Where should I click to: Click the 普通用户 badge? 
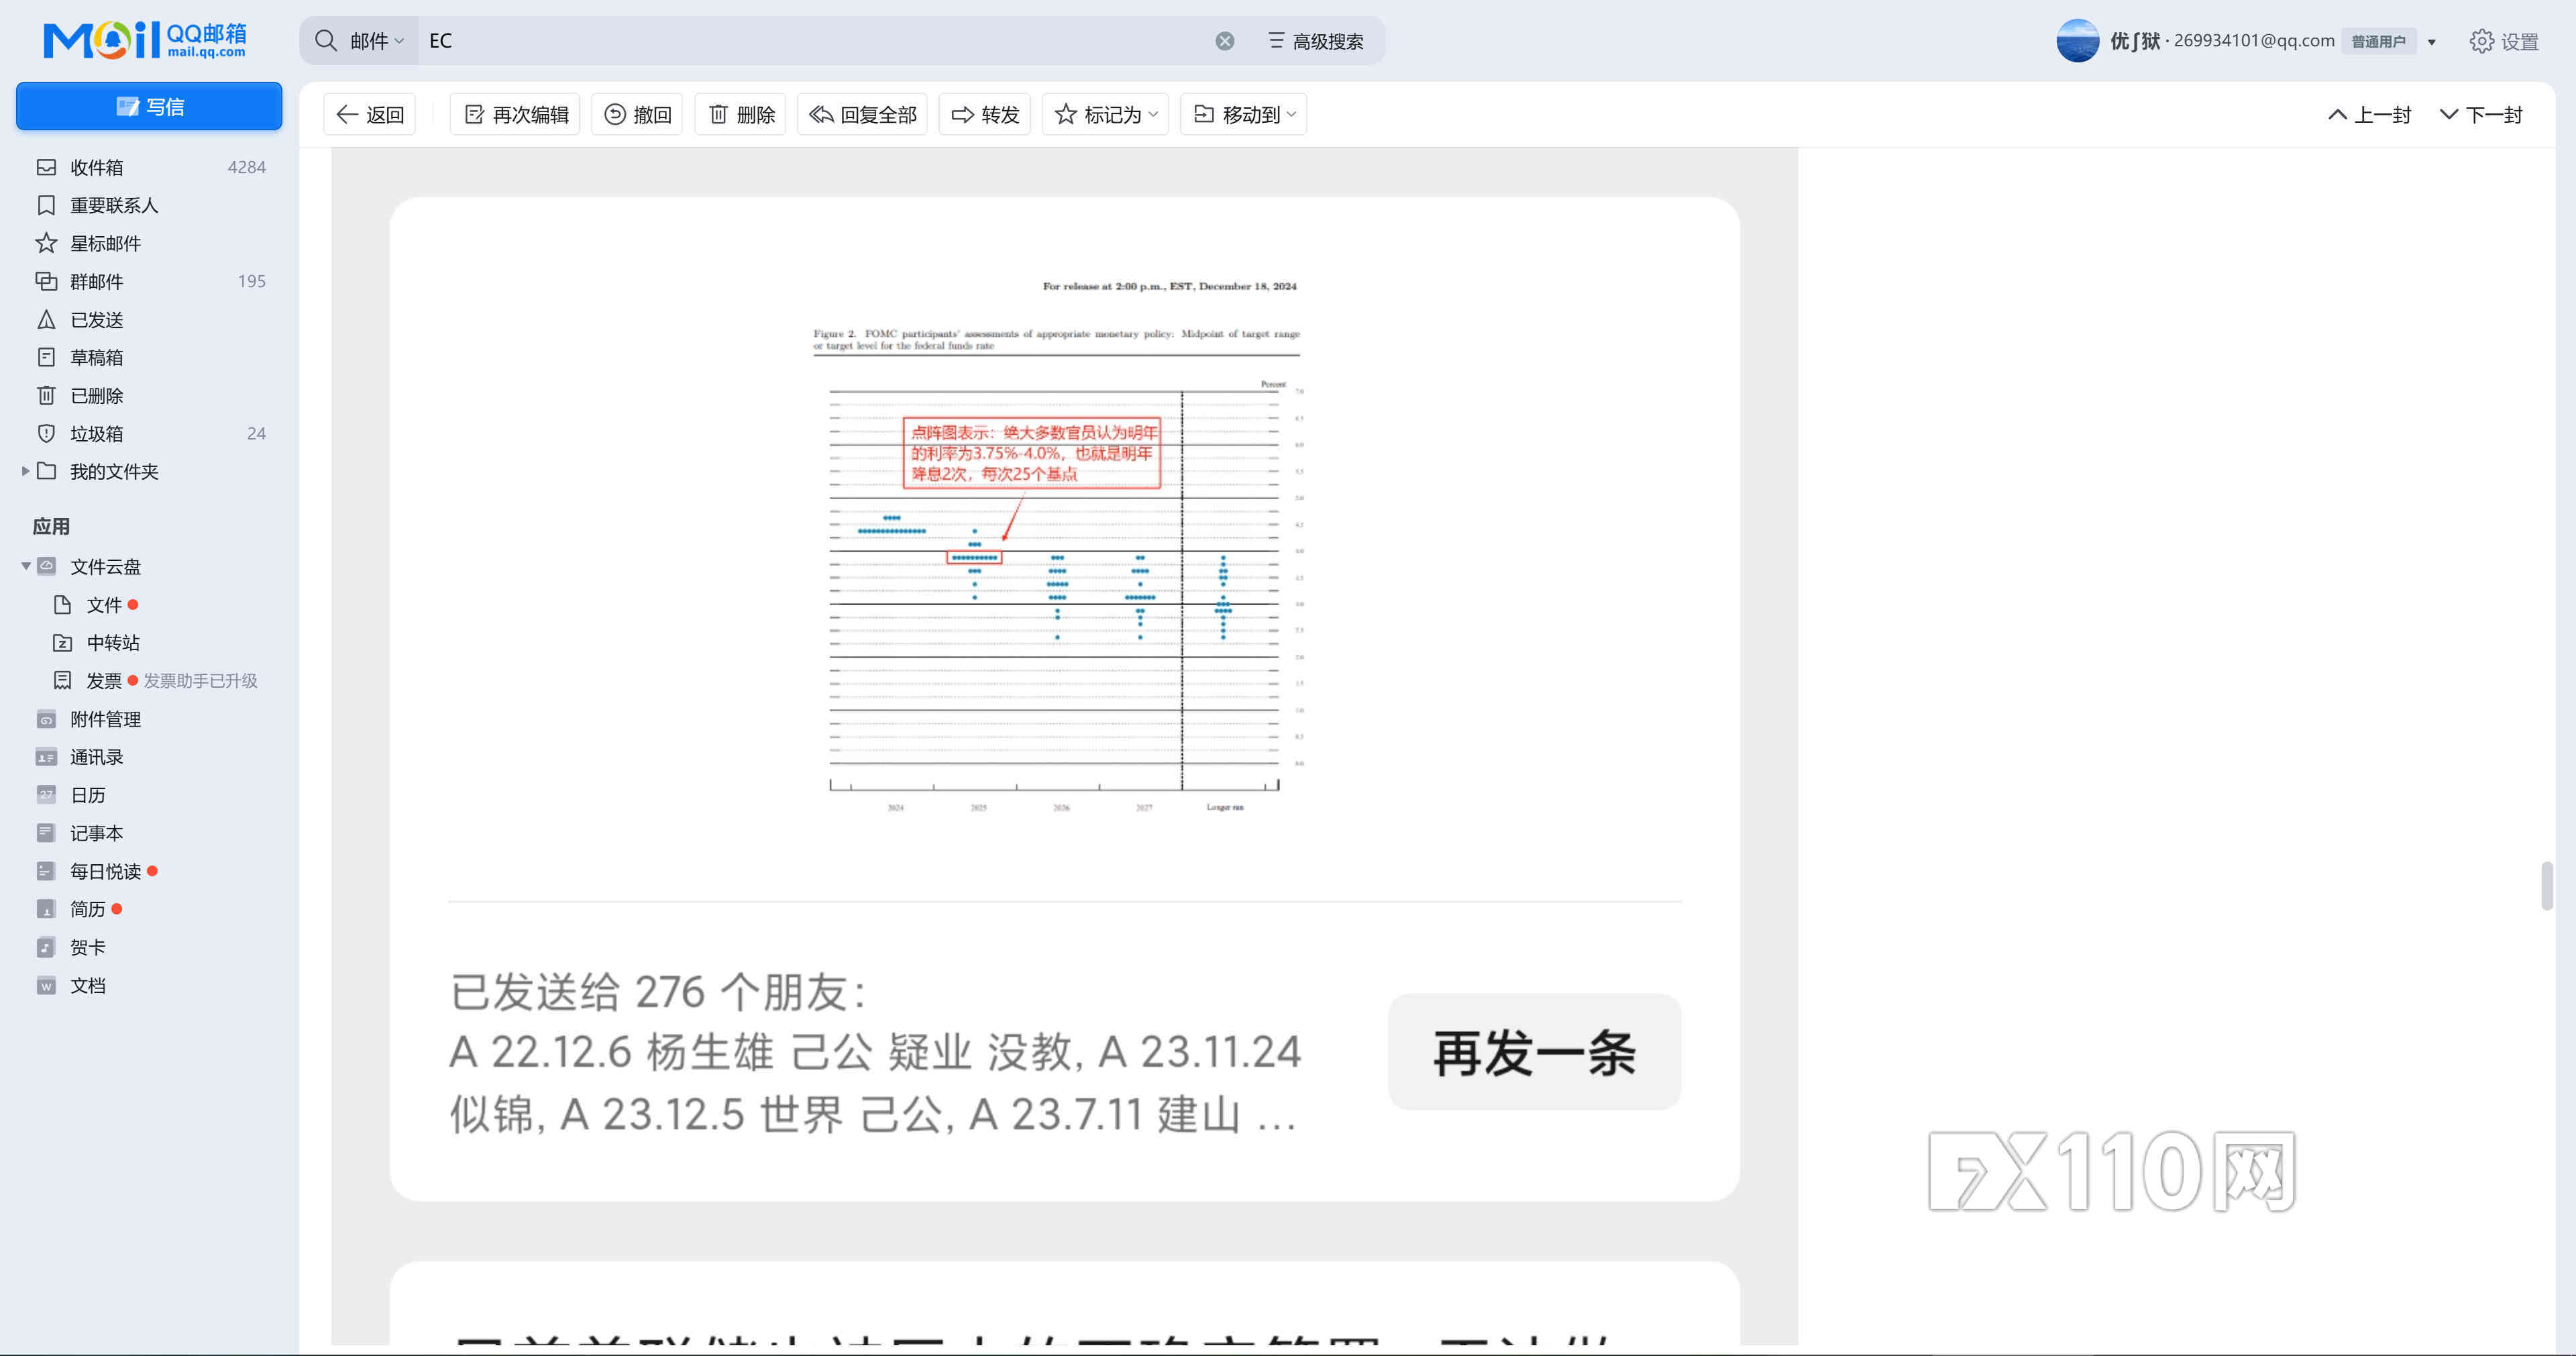click(x=2379, y=41)
